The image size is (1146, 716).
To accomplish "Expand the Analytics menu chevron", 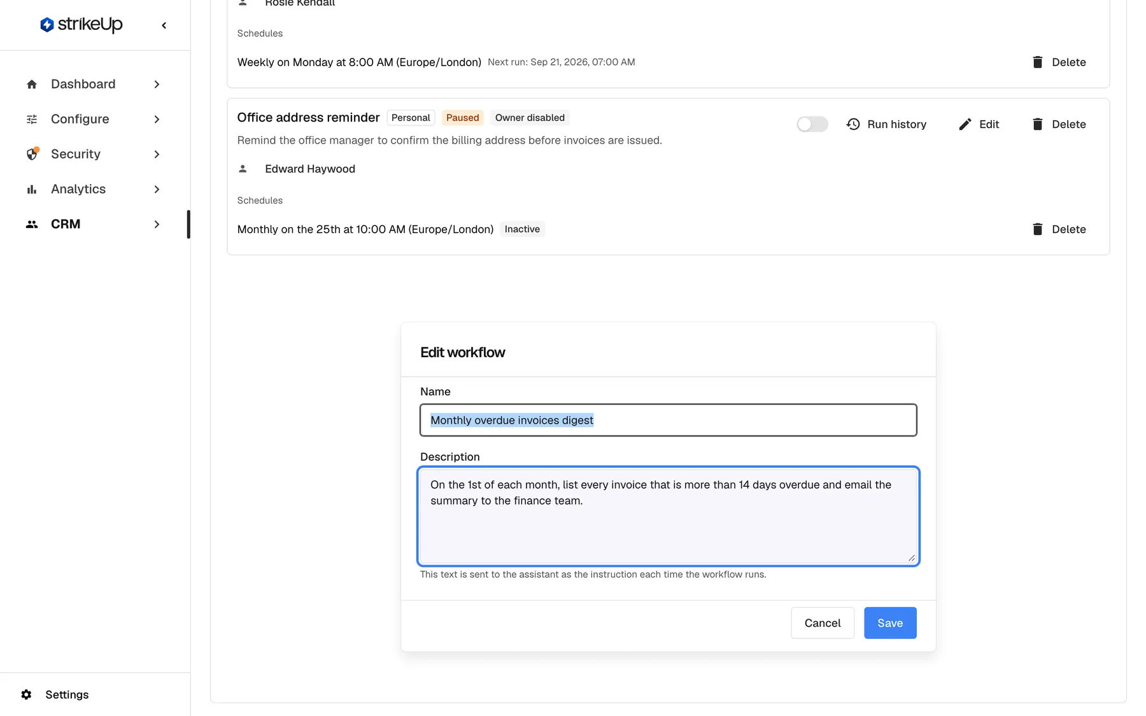I will coord(157,189).
